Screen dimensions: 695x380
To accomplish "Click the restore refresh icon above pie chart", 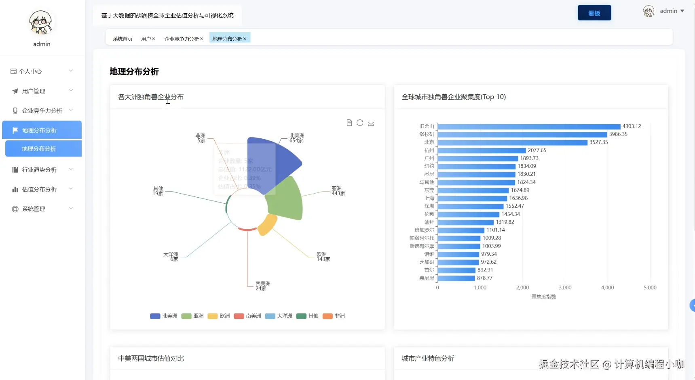I will click(360, 123).
